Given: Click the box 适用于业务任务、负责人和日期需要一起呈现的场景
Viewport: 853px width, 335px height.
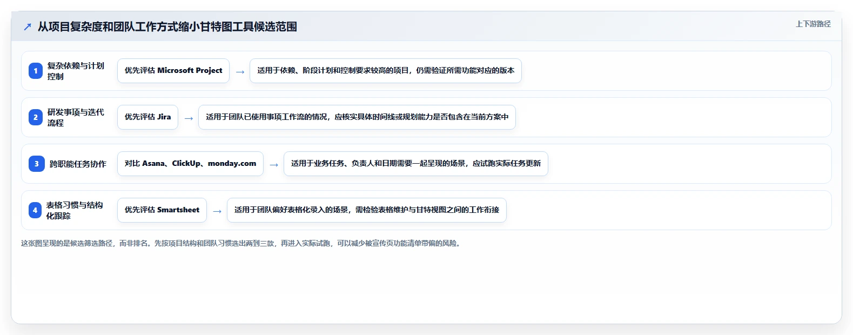Looking at the screenshot, I should pos(416,164).
